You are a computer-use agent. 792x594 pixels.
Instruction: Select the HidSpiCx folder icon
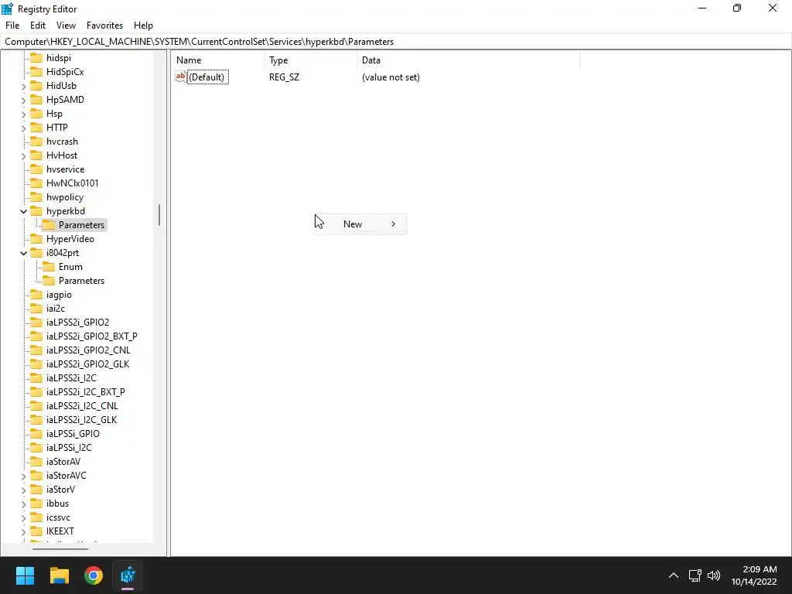pyautogui.click(x=36, y=72)
